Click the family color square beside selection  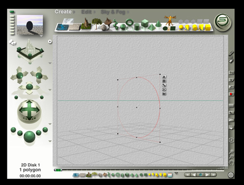point(164,81)
